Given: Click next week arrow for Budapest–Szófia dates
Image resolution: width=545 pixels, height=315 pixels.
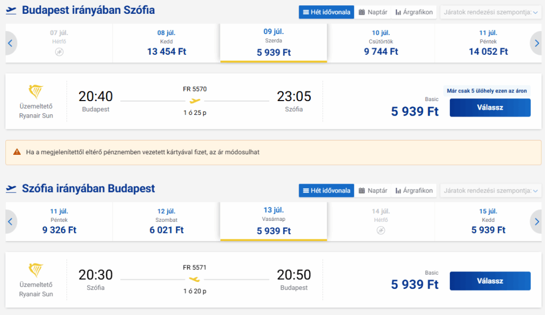Looking at the screenshot, I should (536, 43).
